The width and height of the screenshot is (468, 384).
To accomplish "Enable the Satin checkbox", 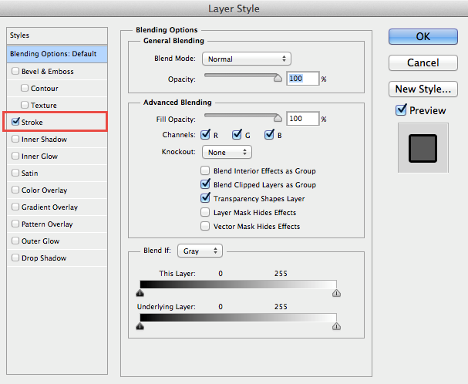I will click(x=15, y=173).
